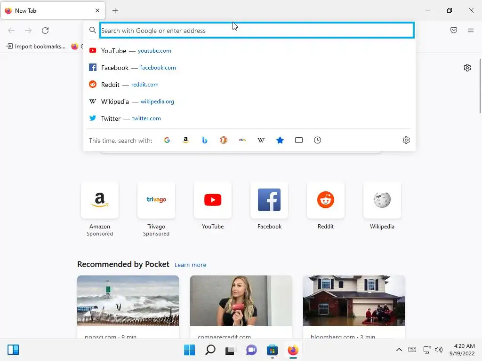The image size is (482, 361).
Task: Focus the Search with Google address field
Action: [x=257, y=31]
